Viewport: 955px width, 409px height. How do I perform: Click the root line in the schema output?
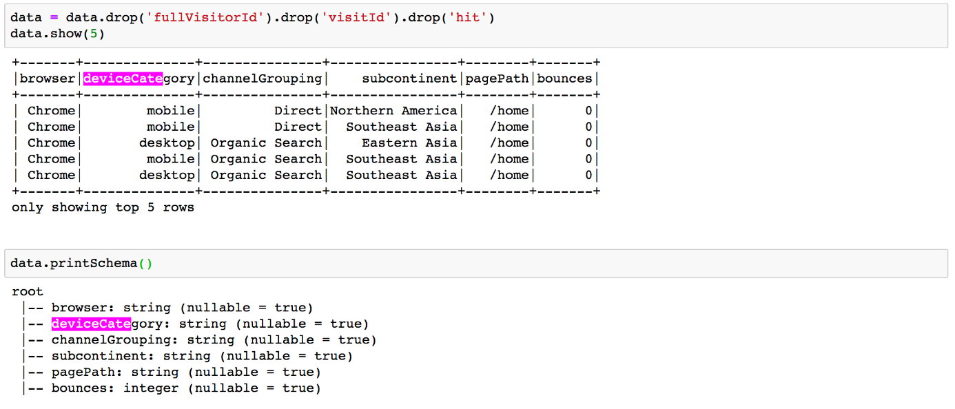(x=28, y=292)
